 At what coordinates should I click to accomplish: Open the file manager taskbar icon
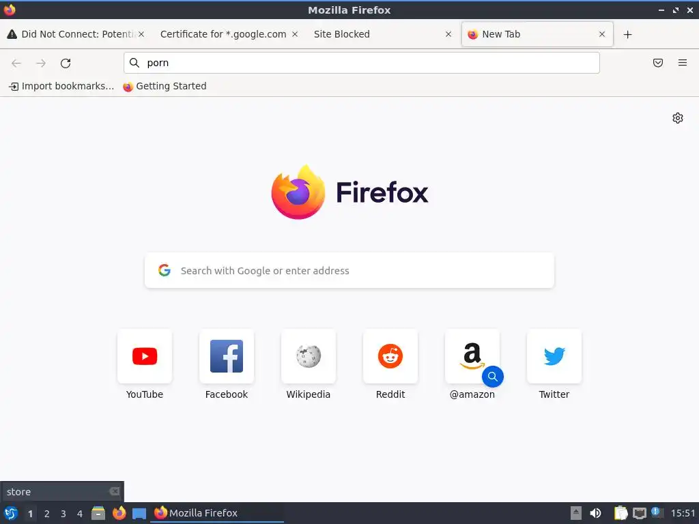click(x=98, y=513)
